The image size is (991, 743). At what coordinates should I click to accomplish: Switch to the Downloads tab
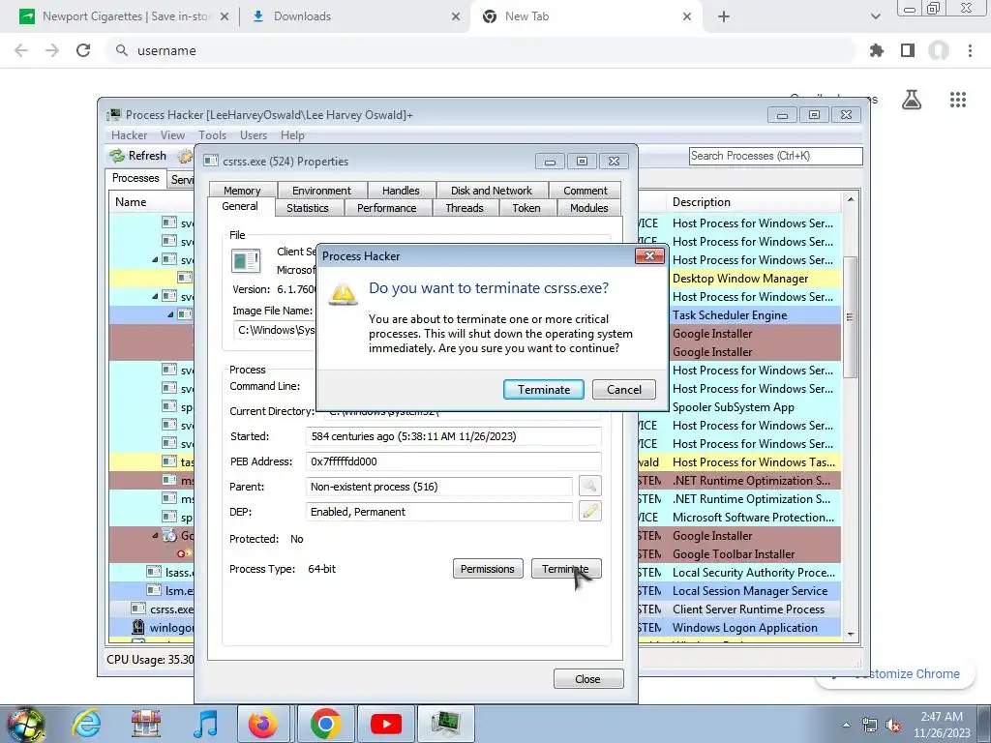355,16
